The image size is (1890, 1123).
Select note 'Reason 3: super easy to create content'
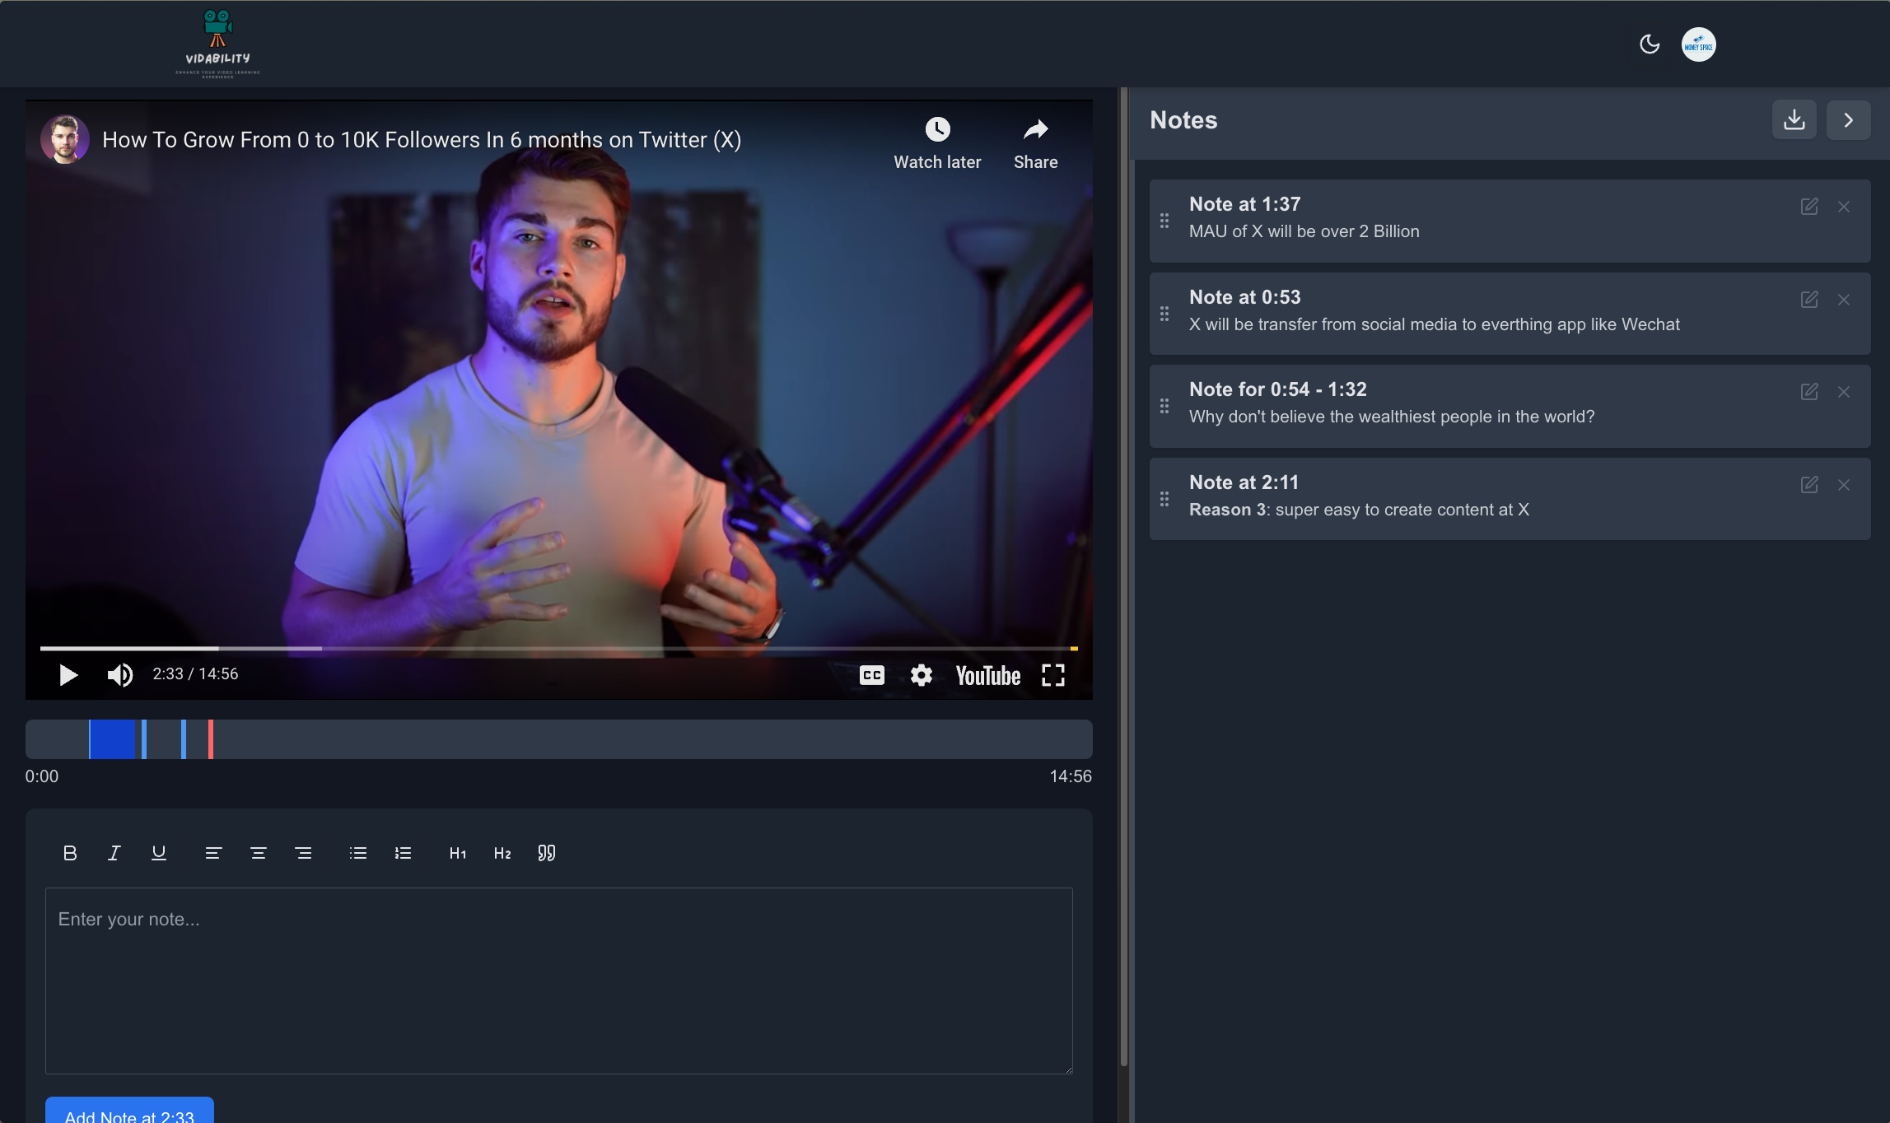(x=1359, y=510)
